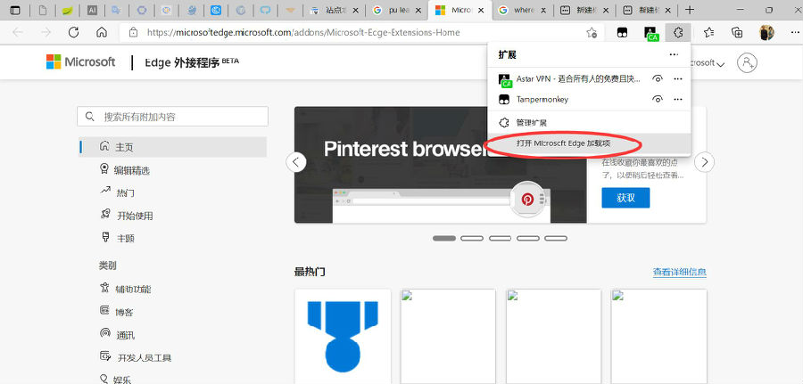Click the sign-in account icon on the page
The height and width of the screenshot is (384, 803).
(747, 62)
